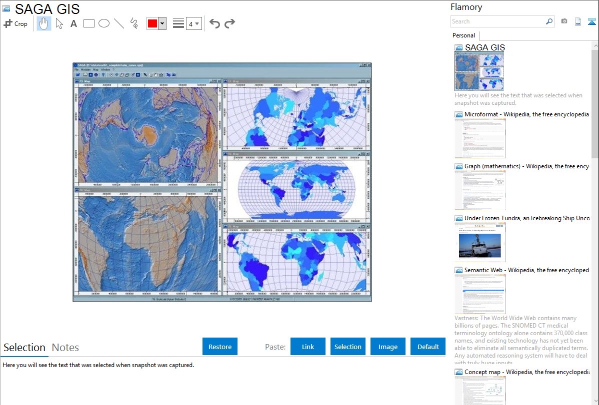The image size is (599, 405).
Task: Open the color picker dropdown arrow
Action: click(162, 23)
